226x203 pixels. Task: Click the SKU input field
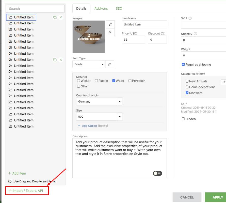pos(203,25)
